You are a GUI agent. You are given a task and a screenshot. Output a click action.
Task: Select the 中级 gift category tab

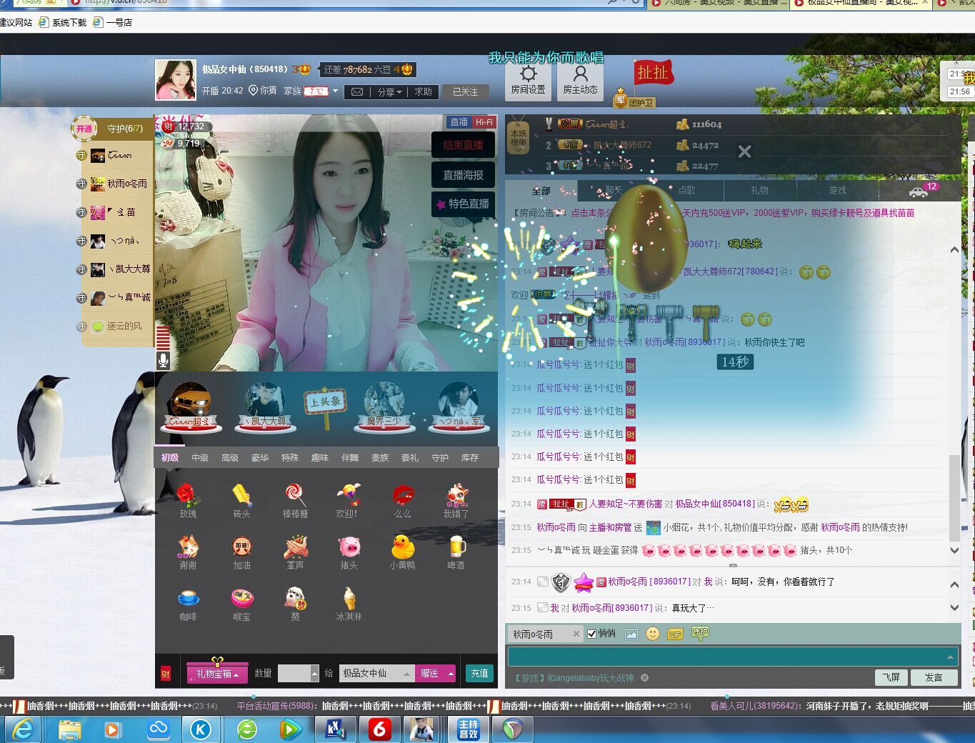200,457
